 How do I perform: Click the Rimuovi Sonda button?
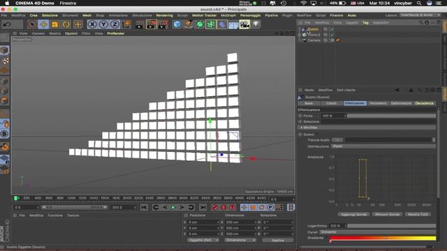point(387,214)
